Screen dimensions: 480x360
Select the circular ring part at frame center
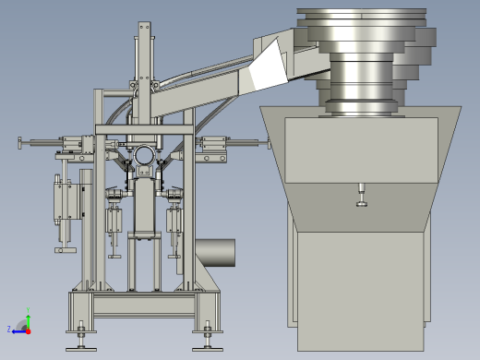[x=145, y=155]
